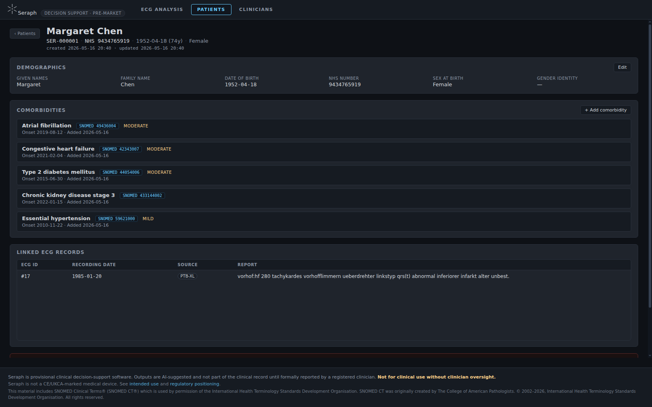Select Chronic kidney disease stage 3 entry

click(324, 198)
